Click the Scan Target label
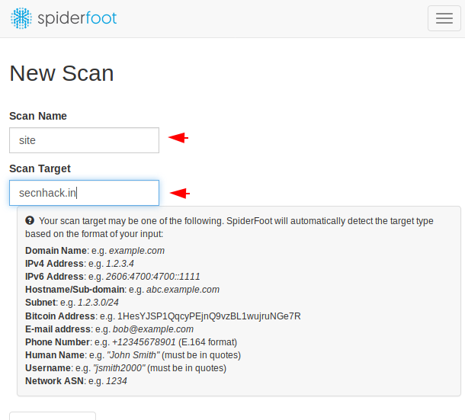This screenshot has width=465, height=420. coord(40,168)
